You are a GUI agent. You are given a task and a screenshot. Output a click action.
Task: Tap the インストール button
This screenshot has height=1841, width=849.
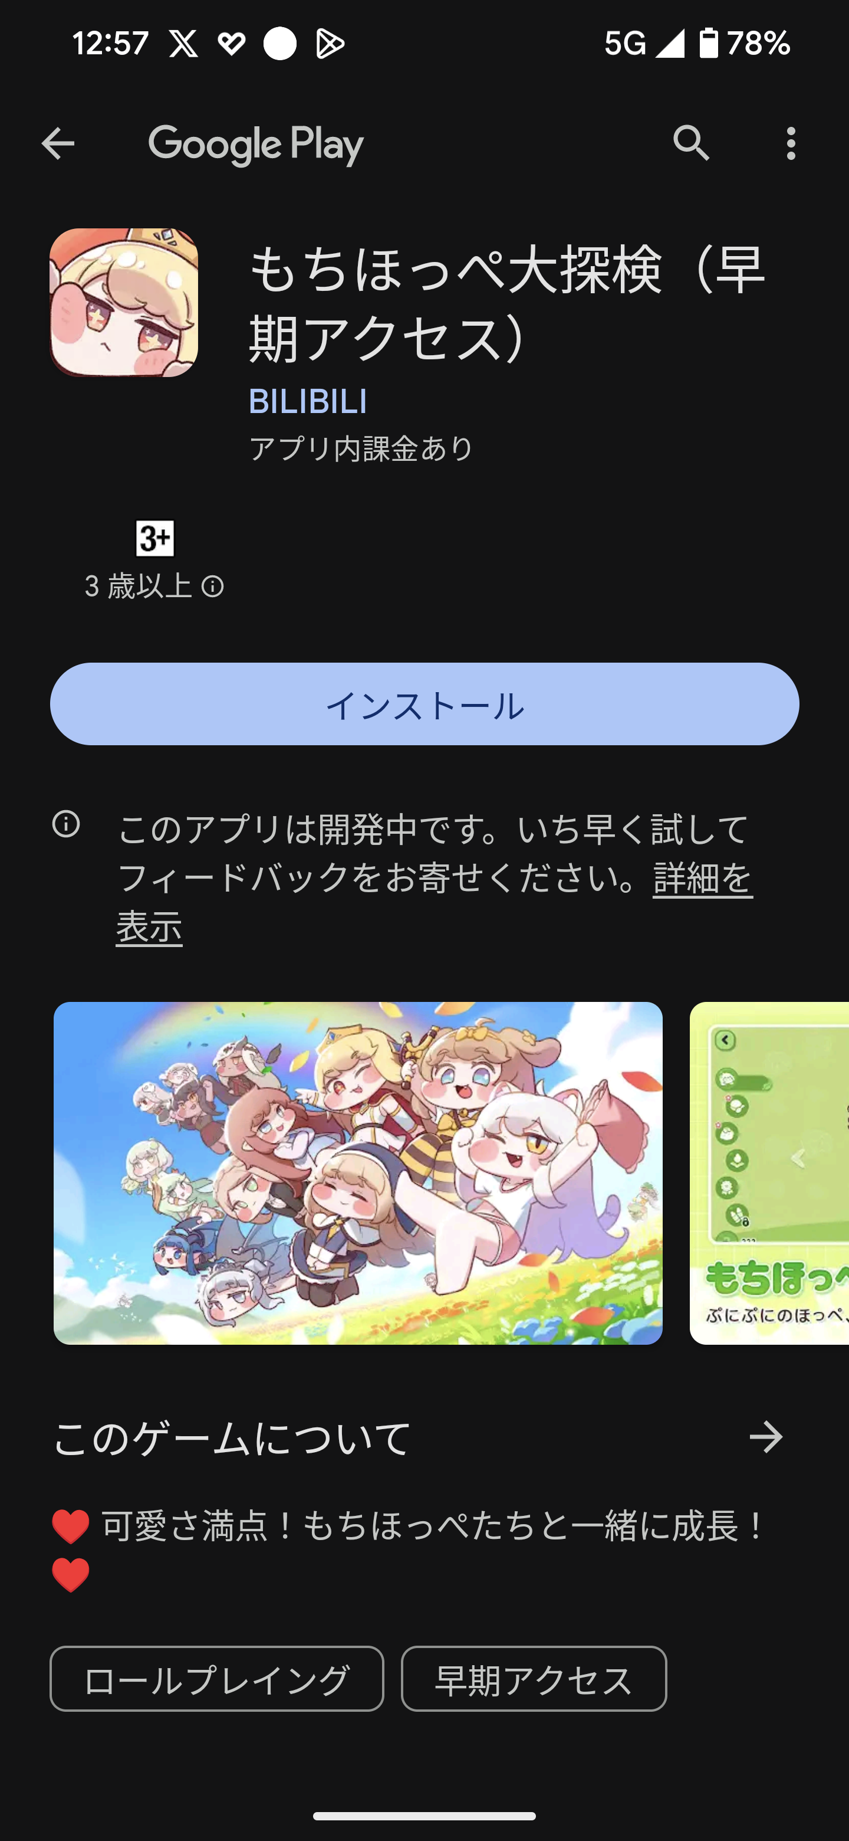(x=424, y=704)
